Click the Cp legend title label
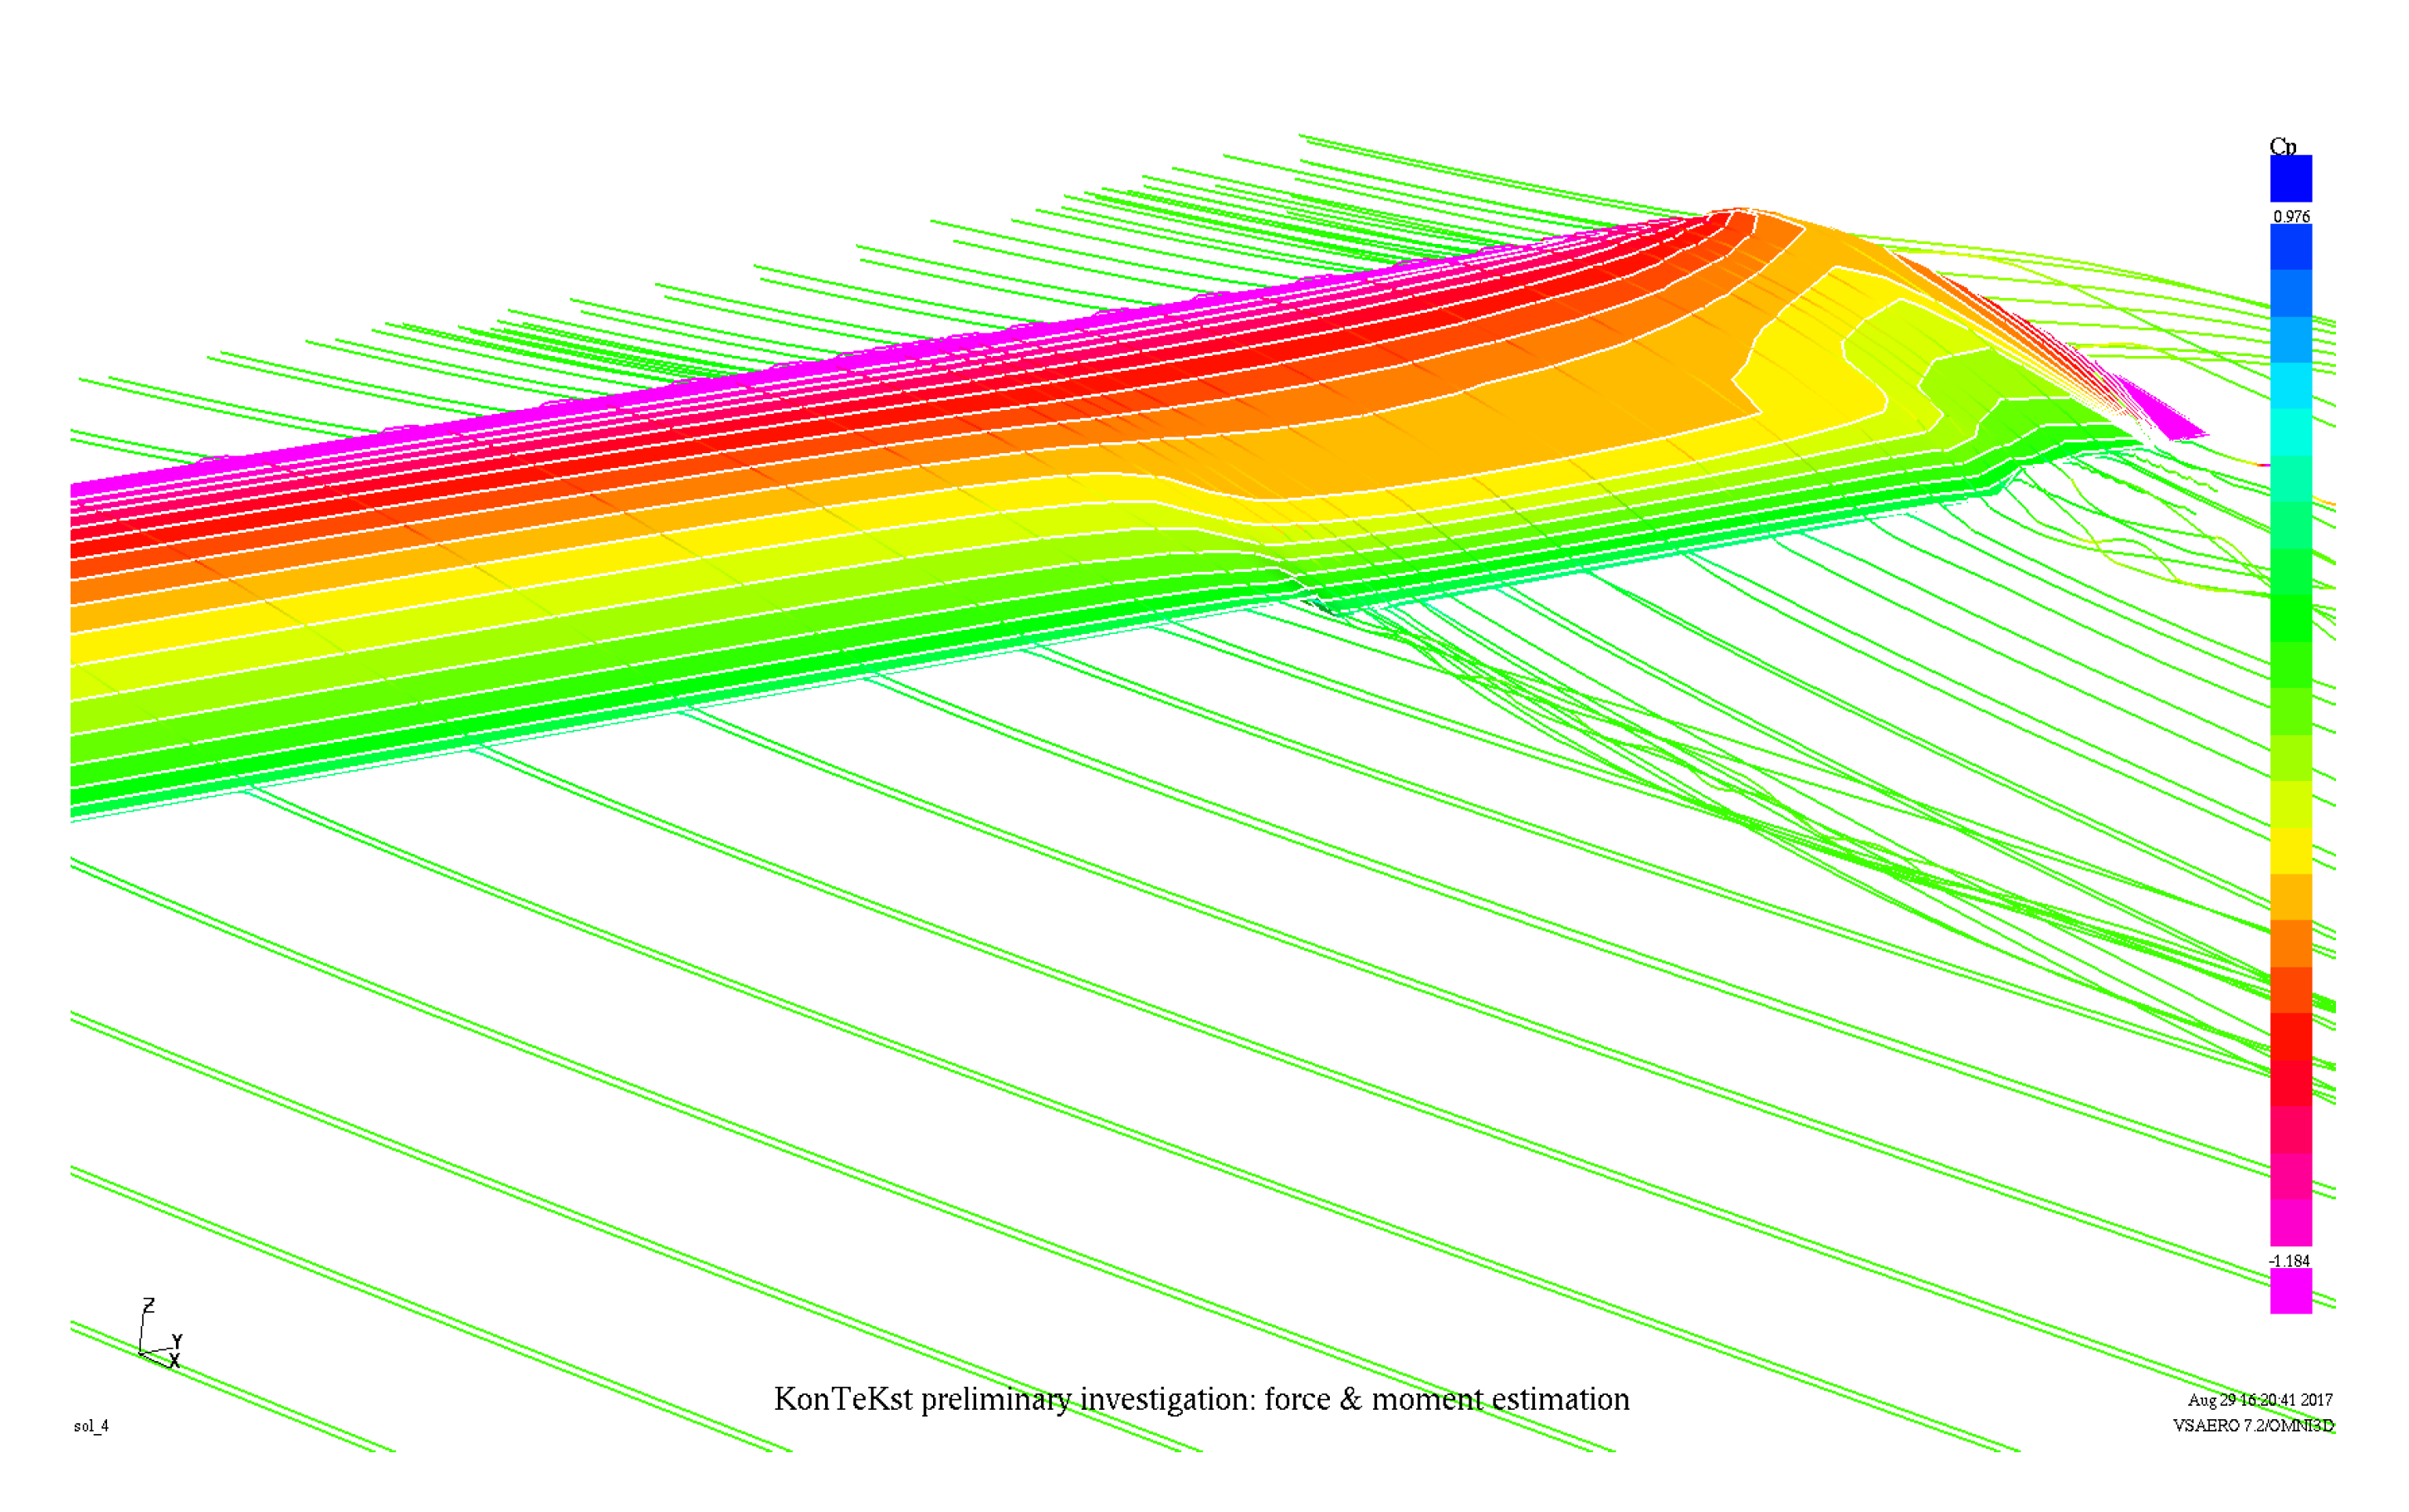 pos(2282,146)
